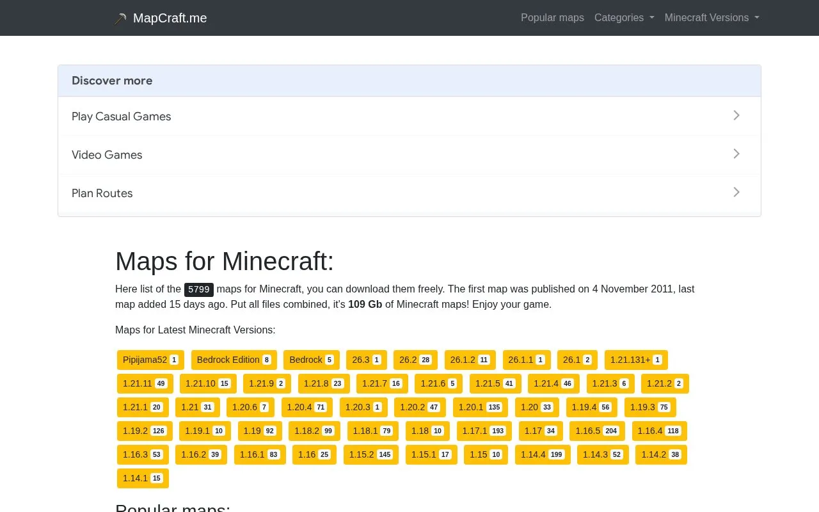Expand the Categories dropdown menu
The image size is (819, 512).
[x=624, y=18]
